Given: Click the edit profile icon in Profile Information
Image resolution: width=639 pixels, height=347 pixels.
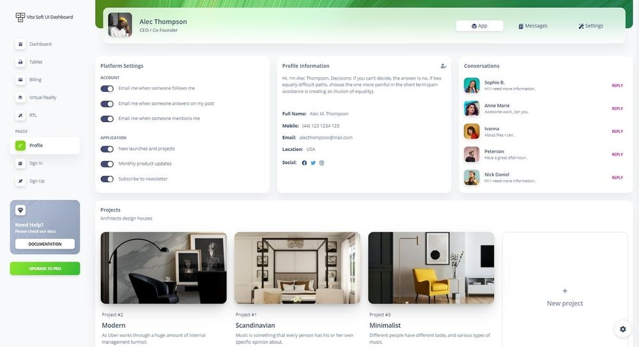Looking at the screenshot, I should (443, 66).
